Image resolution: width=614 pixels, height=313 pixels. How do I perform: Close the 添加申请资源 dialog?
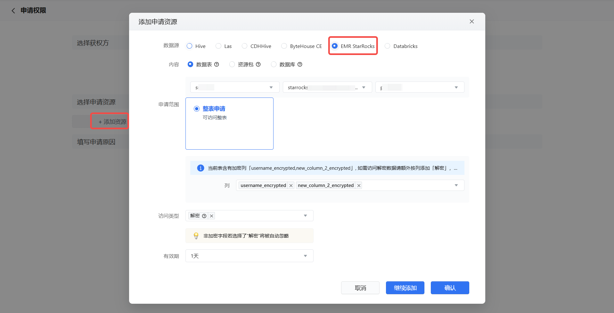471,21
